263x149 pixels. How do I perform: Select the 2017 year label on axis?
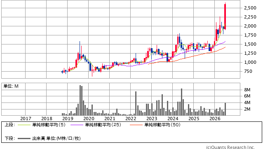[x=26, y=119]
